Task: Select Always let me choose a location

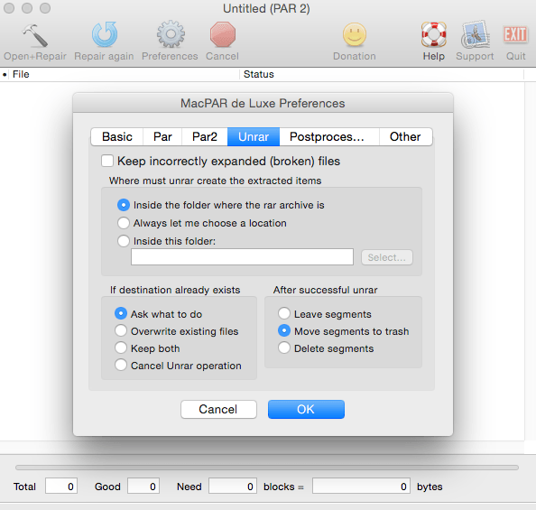Action: (124, 223)
